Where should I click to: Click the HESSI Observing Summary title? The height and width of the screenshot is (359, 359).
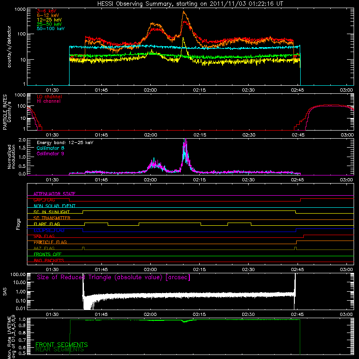pyautogui.click(x=190, y=4)
